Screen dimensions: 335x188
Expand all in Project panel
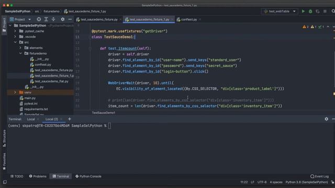point(46,19)
